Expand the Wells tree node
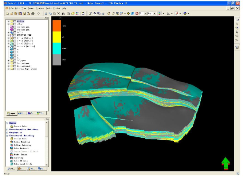243x180 pixels. click(x=8, y=32)
